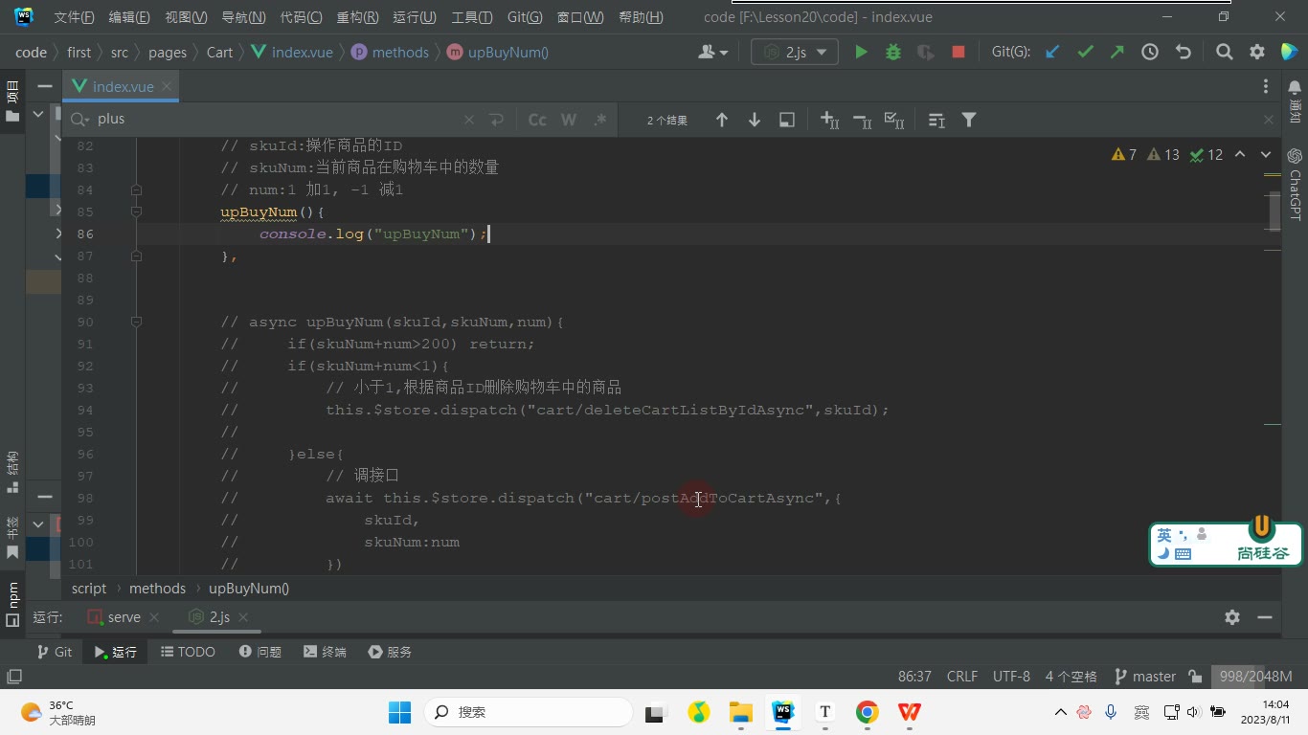This screenshot has width=1308, height=735.
Task: Open Windows Start menu
Action: click(399, 712)
